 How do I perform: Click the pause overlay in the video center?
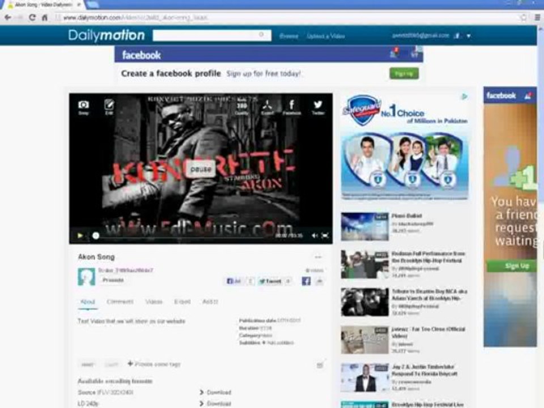pyautogui.click(x=201, y=169)
